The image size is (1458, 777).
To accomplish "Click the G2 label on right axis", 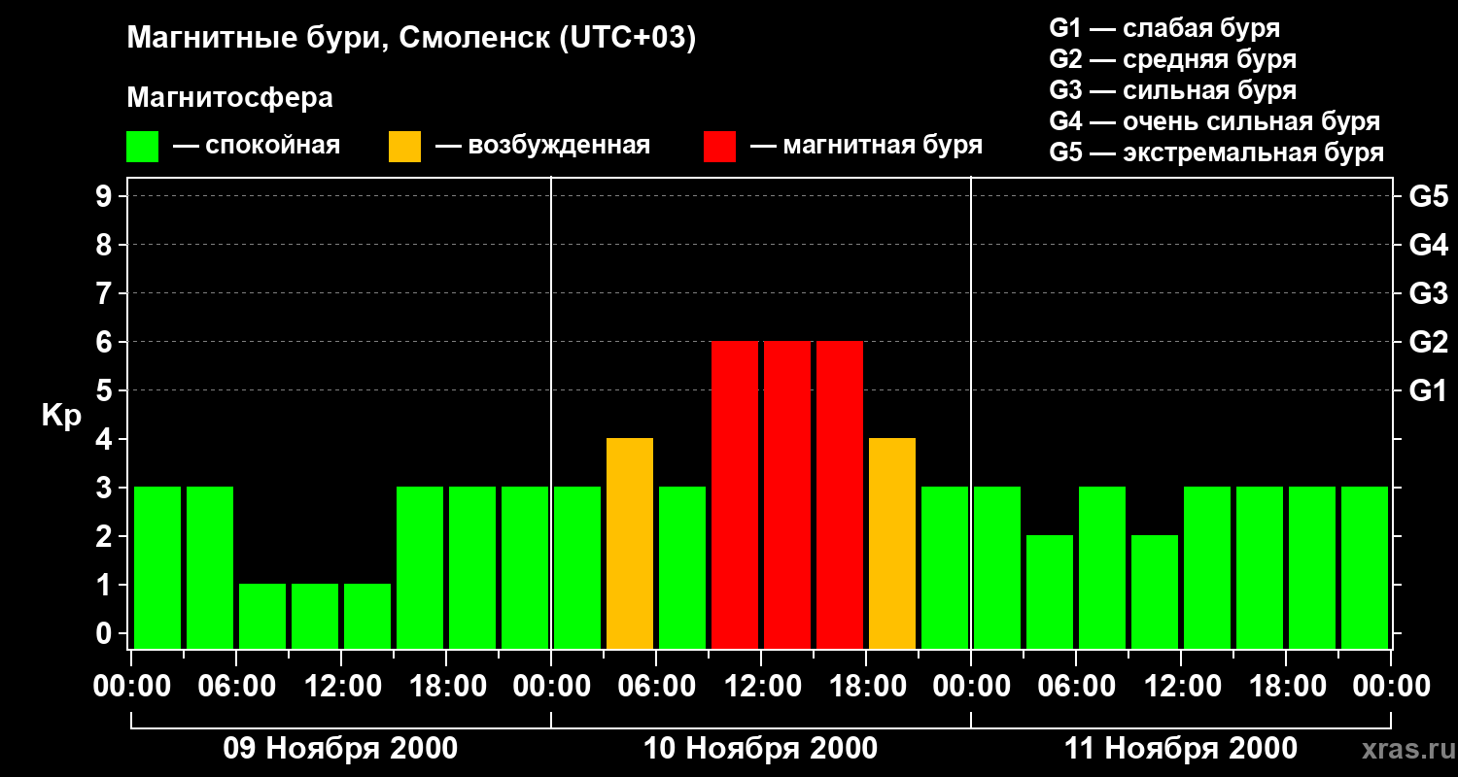I will (x=1429, y=342).
